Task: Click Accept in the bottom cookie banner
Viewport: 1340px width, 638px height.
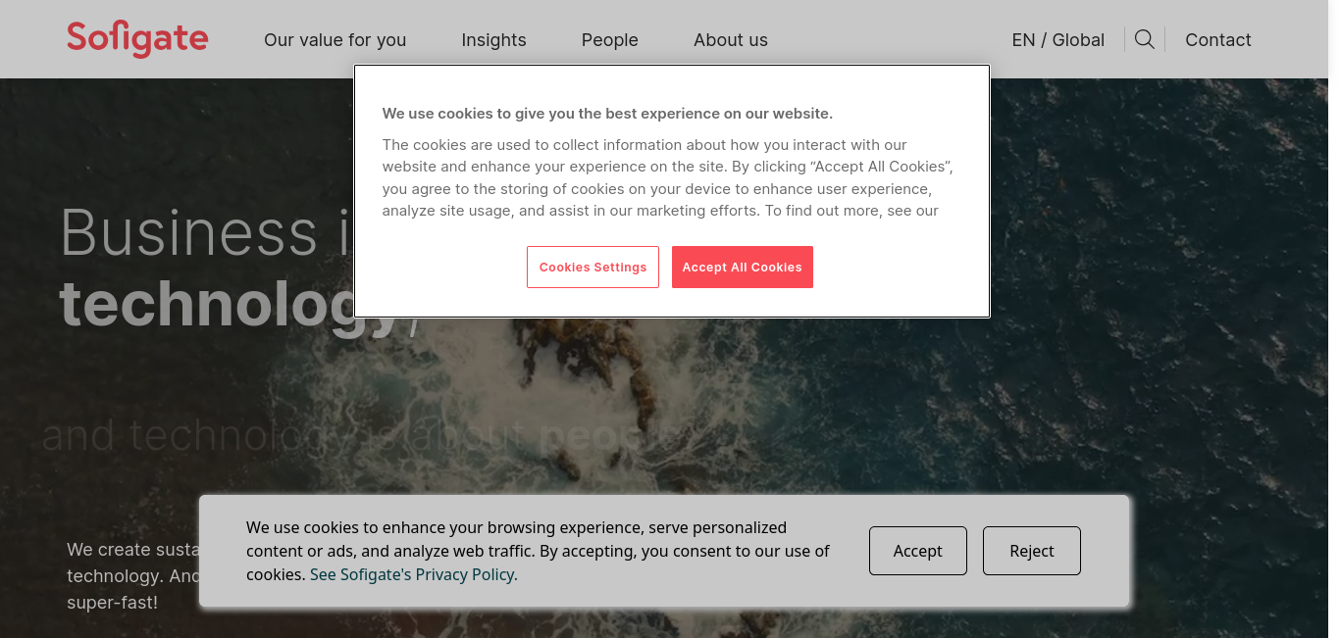Action: tap(917, 551)
